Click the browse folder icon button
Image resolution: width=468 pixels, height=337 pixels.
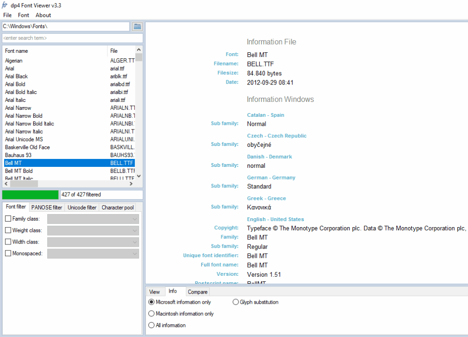pyautogui.click(x=137, y=27)
